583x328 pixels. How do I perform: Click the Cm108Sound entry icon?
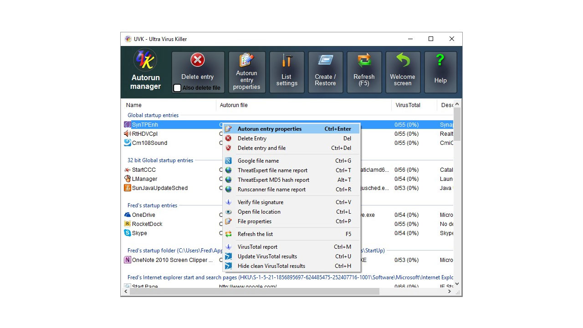click(128, 143)
